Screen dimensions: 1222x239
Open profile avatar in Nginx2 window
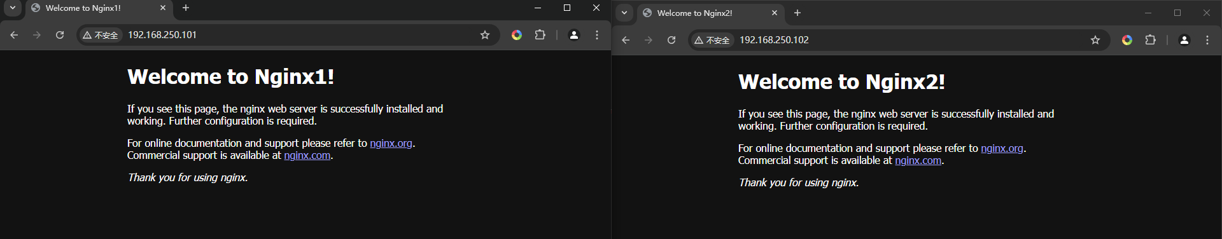point(1184,40)
